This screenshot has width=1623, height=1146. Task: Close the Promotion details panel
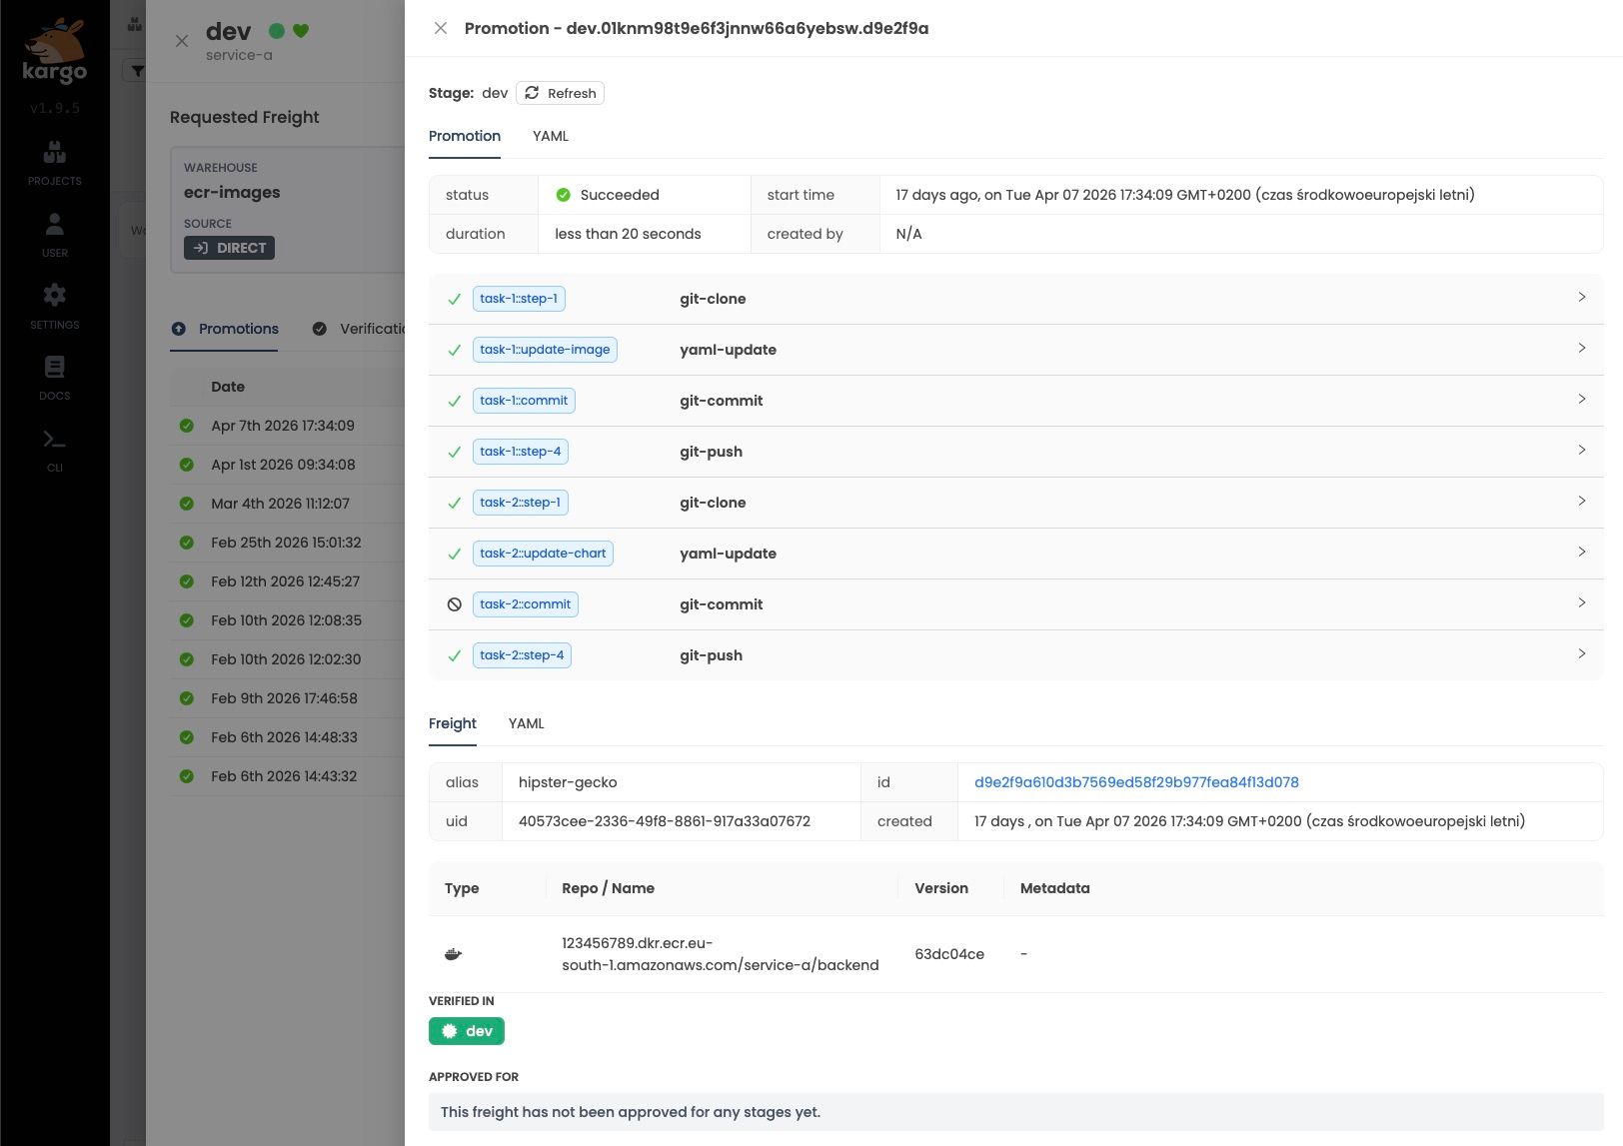pos(440,28)
